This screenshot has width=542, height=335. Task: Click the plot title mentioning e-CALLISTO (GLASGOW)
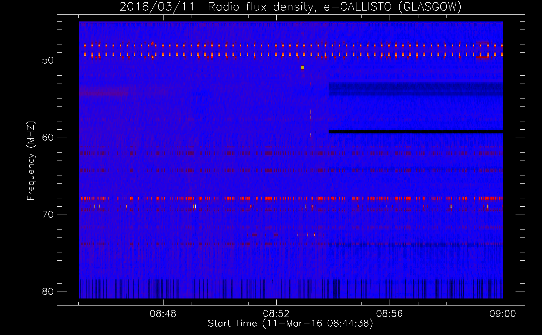tap(290, 7)
